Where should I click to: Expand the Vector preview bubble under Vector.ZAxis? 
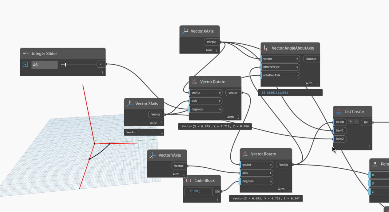(162, 133)
